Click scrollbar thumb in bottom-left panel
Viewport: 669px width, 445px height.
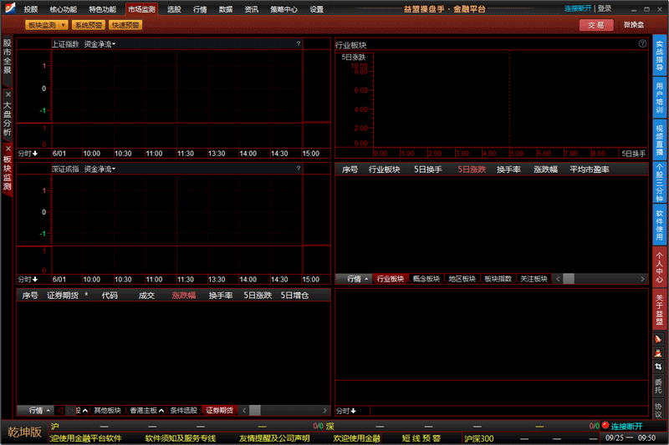click(x=255, y=411)
